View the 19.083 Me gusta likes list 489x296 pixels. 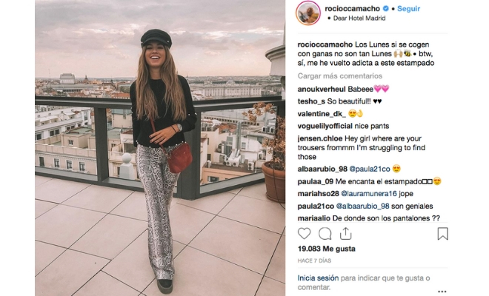point(326,249)
